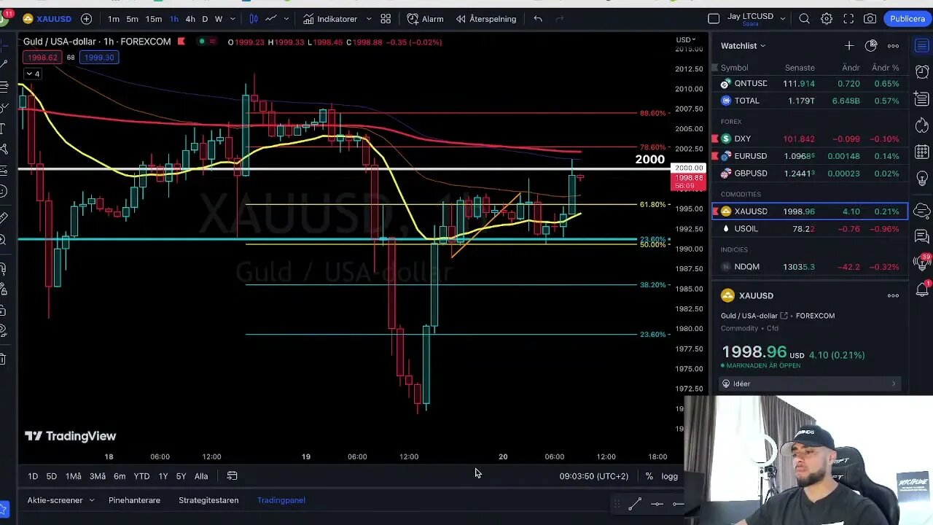Screen dimensions: 933x525
Task: Open the quick search magnifier
Action: coord(805,19)
